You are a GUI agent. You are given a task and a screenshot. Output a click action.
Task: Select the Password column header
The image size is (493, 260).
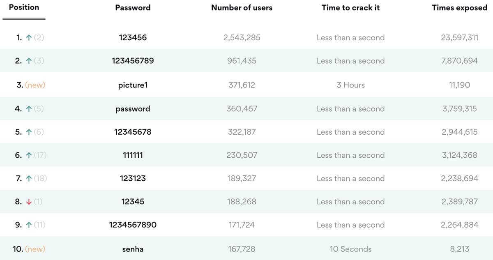pos(133,8)
